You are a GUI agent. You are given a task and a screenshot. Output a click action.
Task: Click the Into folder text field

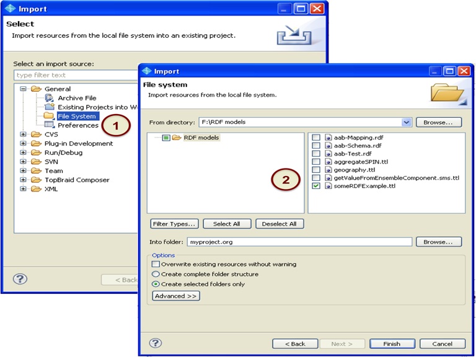tap(299, 242)
